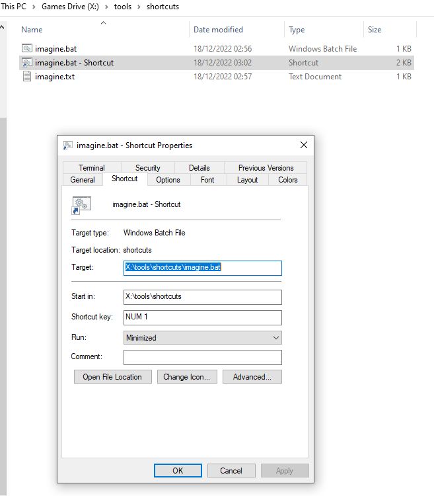This screenshot has width=434, height=496.
Task: Click the empty Comment field
Action: (x=203, y=357)
